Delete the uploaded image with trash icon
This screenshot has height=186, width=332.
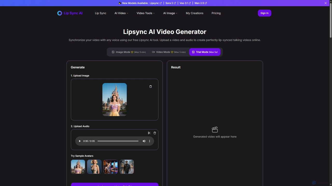(x=150, y=87)
